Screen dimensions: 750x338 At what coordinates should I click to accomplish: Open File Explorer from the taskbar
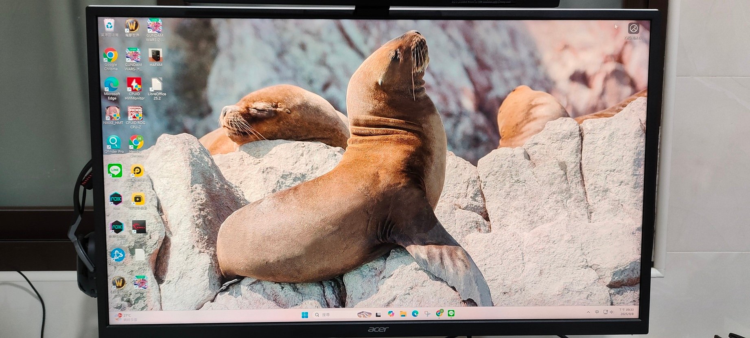pyautogui.click(x=403, y=314)
